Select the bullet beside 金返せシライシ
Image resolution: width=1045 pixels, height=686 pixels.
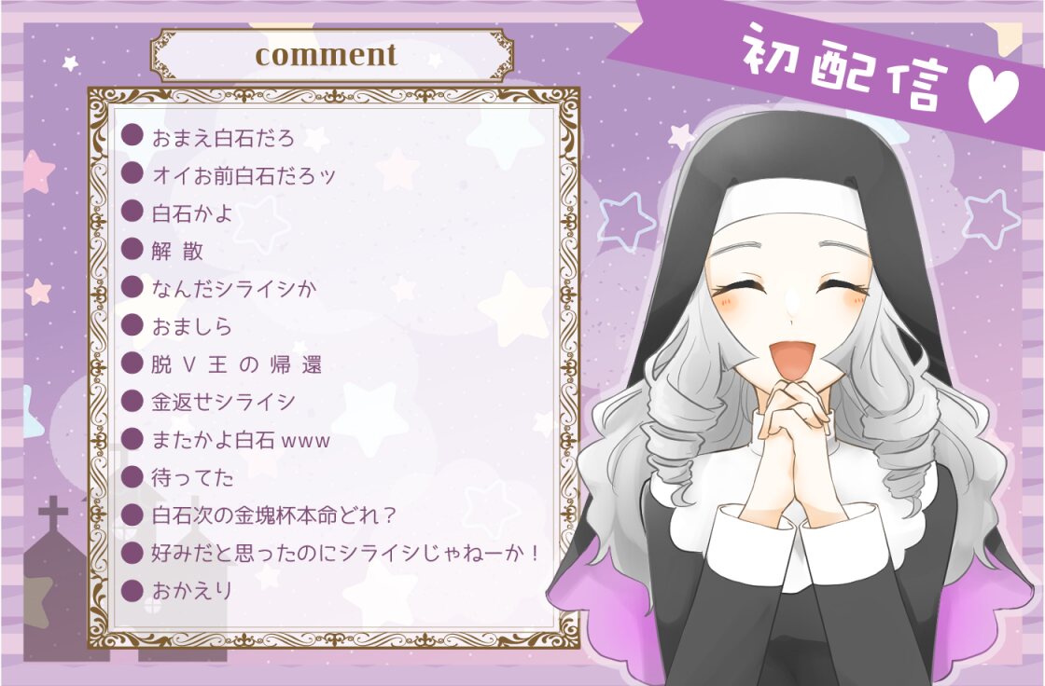tap(132, 402)
